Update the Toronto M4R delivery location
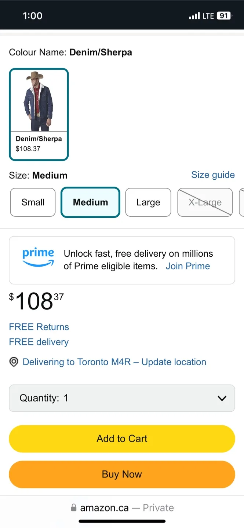This screenshot has height=528, width=244. pos(114,362)
